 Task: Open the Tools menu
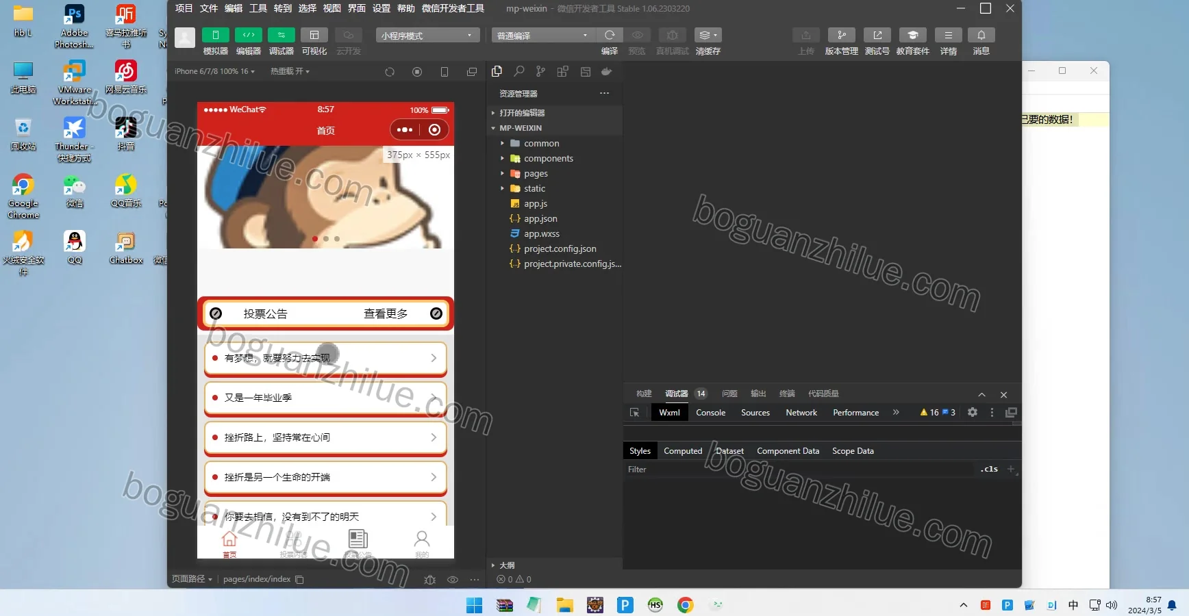258,8
